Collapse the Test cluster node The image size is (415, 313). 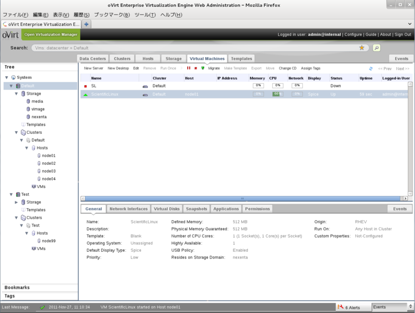tap(22, 225)
